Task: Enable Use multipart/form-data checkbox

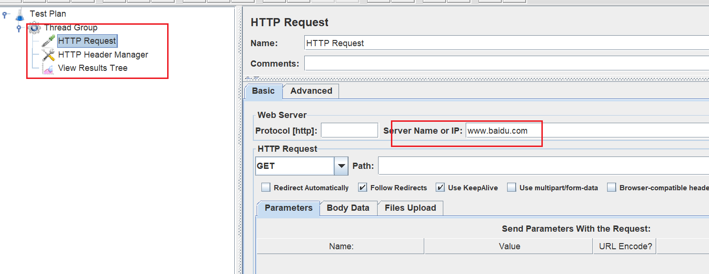Action: (x=511, y=187)
